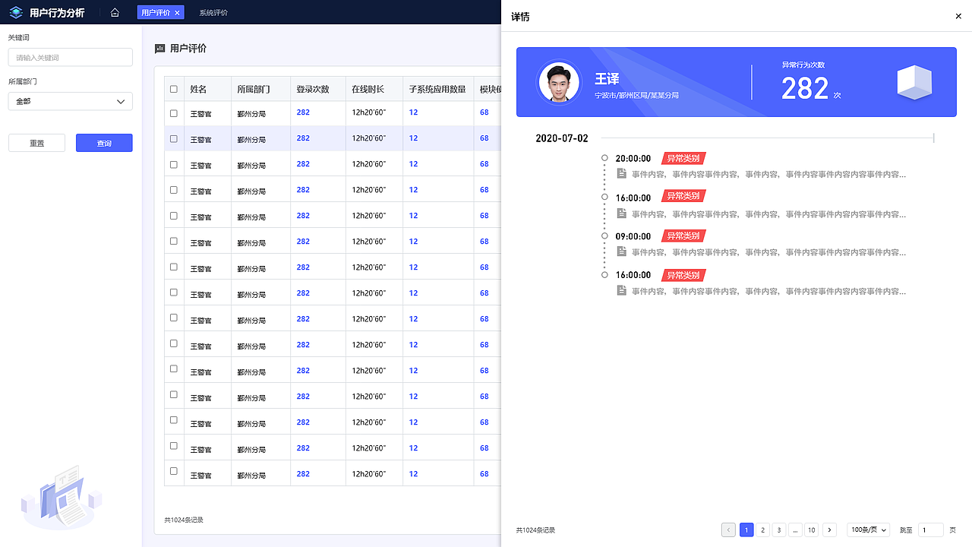Click the 282 abnormal behavior count
This screenshot has width=972, height=547.
(x=805, y=89)
